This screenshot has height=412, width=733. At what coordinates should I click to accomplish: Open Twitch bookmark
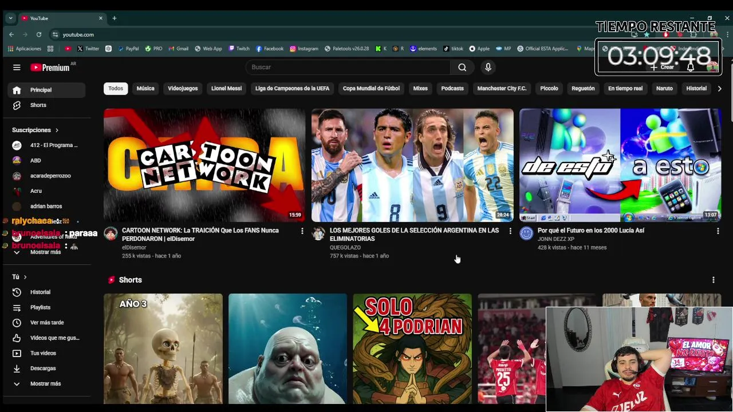(x=239, y=49)
